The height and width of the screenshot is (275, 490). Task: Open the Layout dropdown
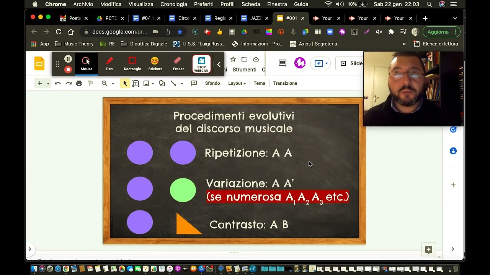(237, 83)
